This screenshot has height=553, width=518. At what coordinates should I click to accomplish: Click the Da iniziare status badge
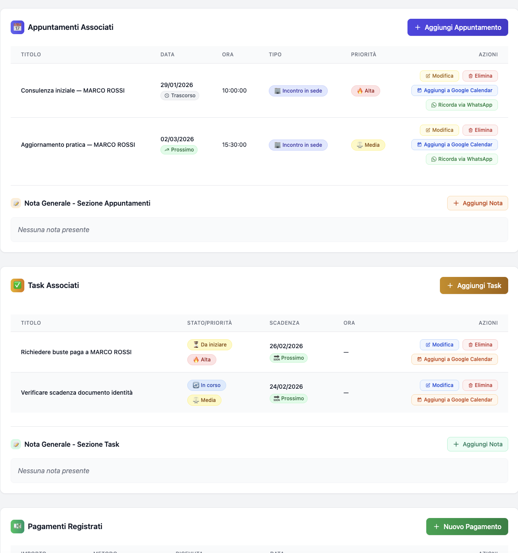[210, 345]
